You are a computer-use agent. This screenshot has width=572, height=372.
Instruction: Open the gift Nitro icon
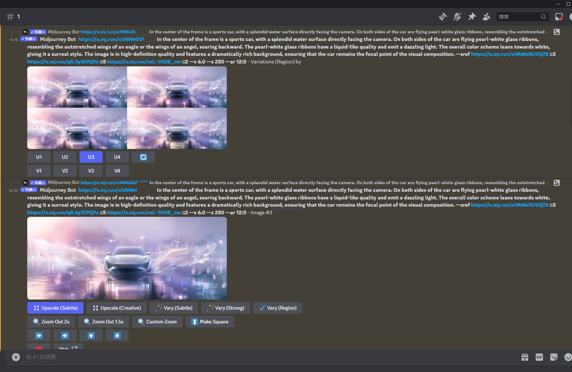tap(525, 357)
